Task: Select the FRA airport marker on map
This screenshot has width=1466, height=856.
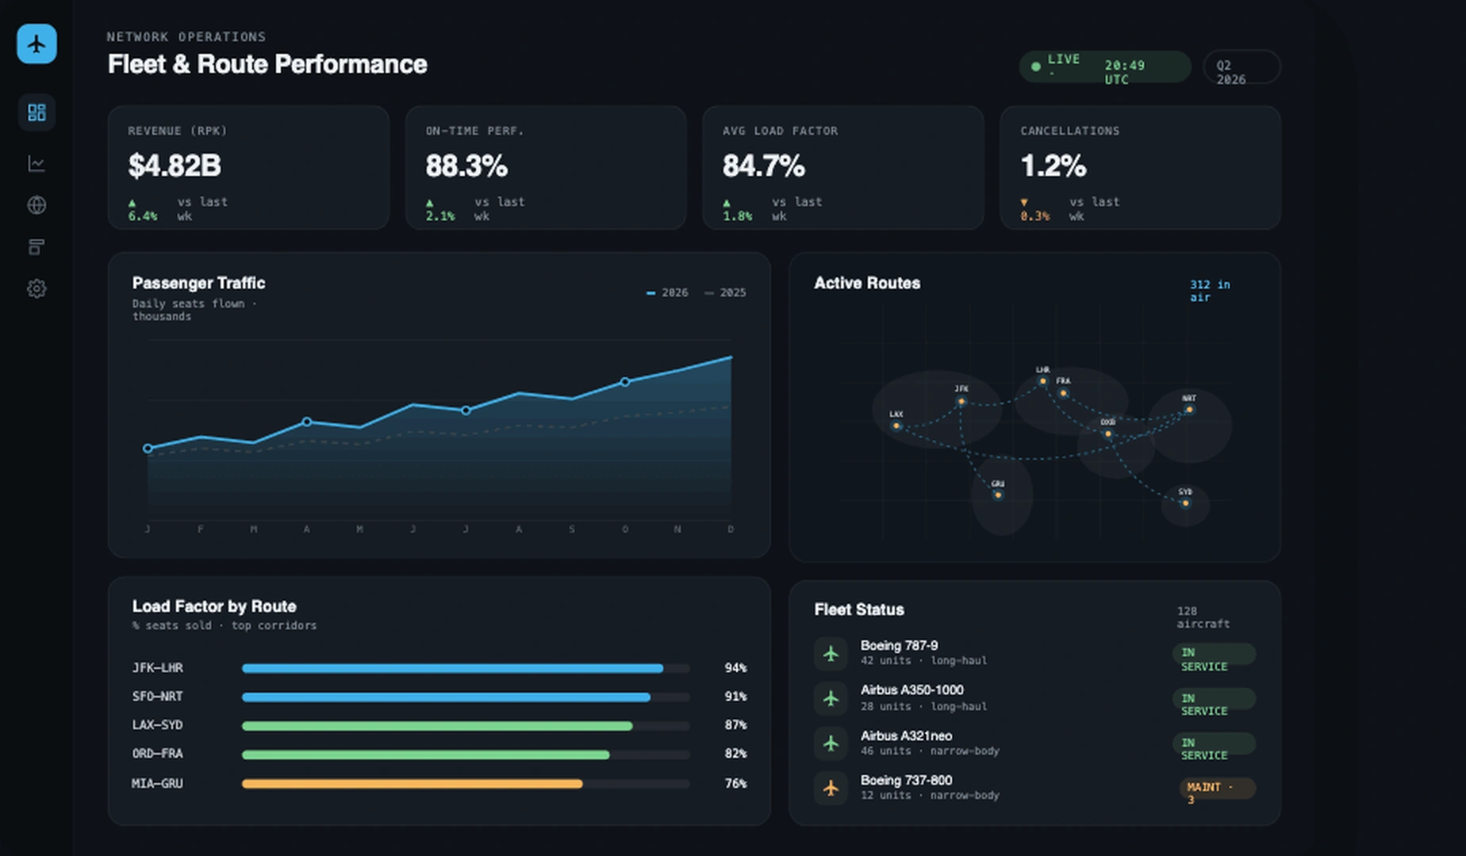Action: point(1064,393)
